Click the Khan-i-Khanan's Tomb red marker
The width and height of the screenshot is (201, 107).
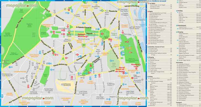132,78
